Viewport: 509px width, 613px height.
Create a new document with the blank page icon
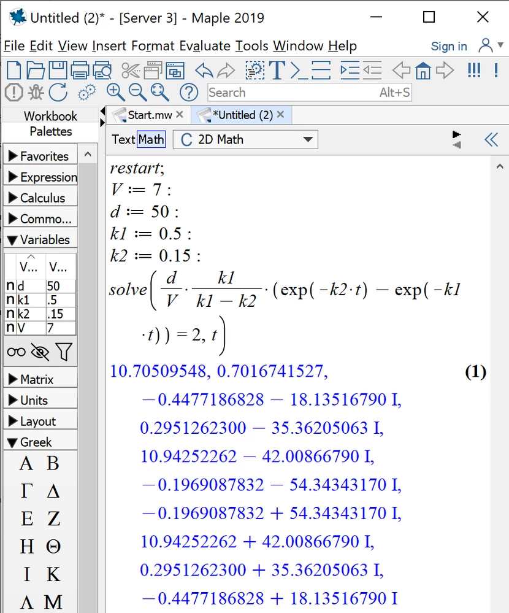(14, 71)
